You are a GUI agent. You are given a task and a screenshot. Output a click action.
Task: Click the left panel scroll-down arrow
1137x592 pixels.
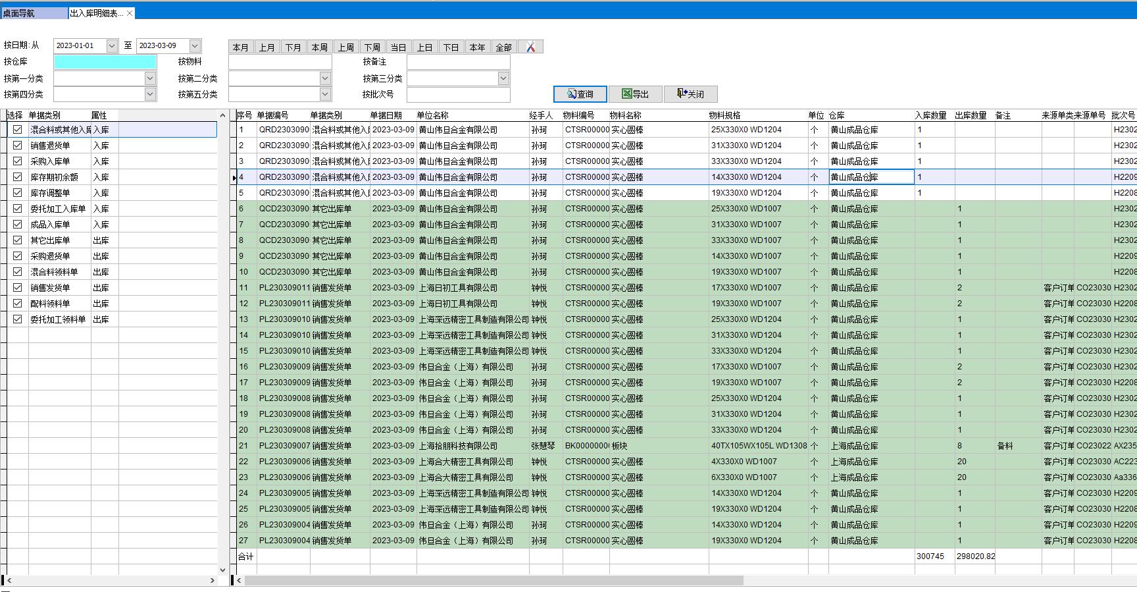point(222,570)
